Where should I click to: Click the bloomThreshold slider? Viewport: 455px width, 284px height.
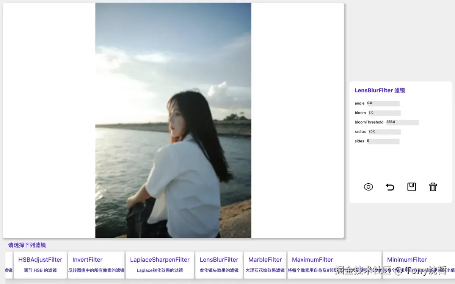pos(402,122)
